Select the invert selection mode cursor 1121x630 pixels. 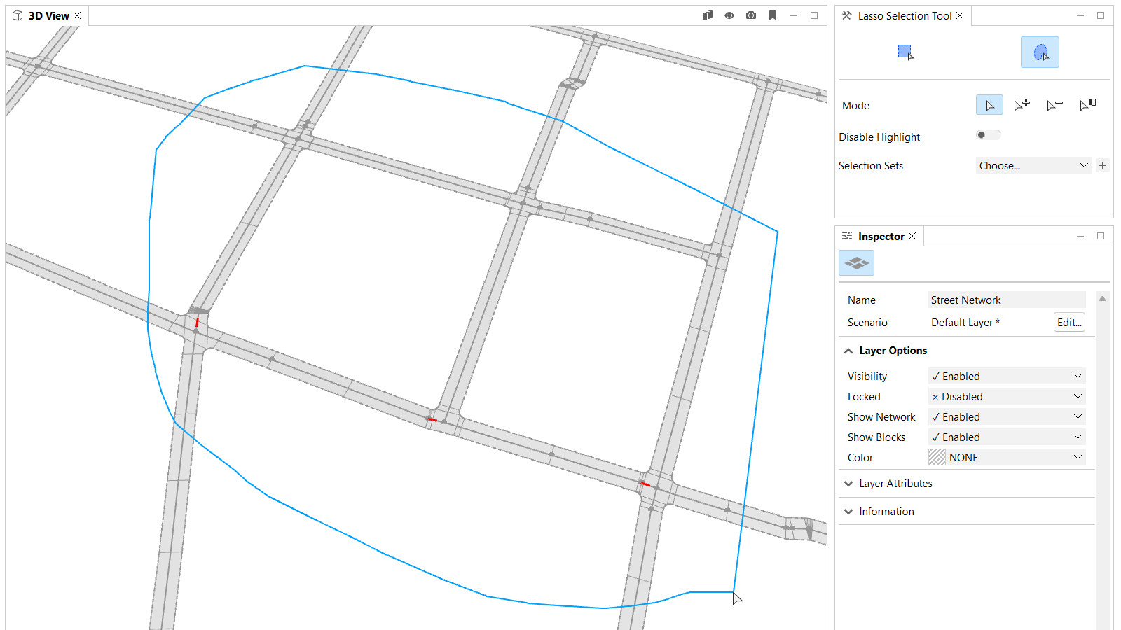(x=1087, y=104)
